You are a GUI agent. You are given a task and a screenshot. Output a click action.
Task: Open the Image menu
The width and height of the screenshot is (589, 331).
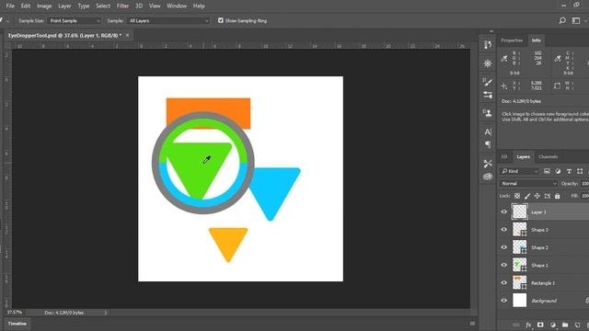coord(44,6)
